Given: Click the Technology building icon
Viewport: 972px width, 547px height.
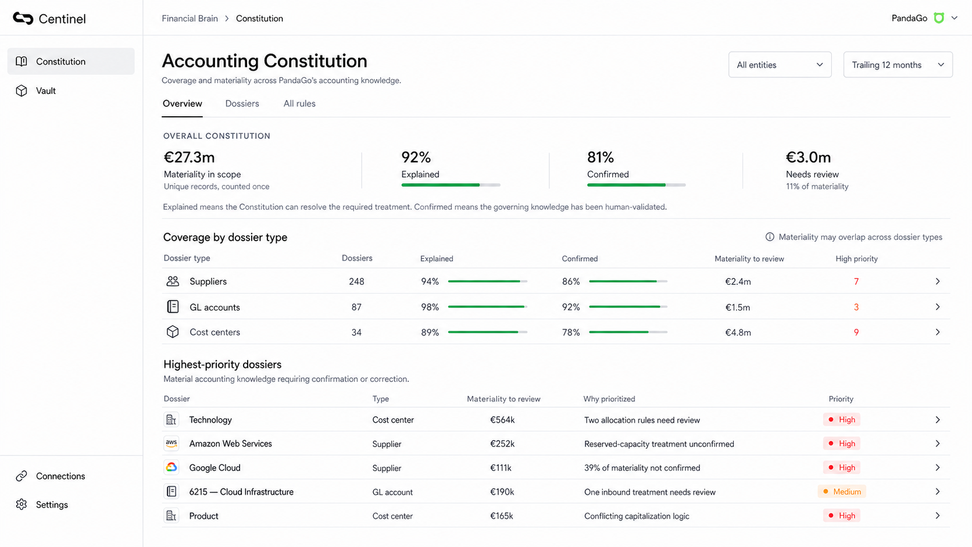Looking at the screenshot, I should (x=171, y=420).
